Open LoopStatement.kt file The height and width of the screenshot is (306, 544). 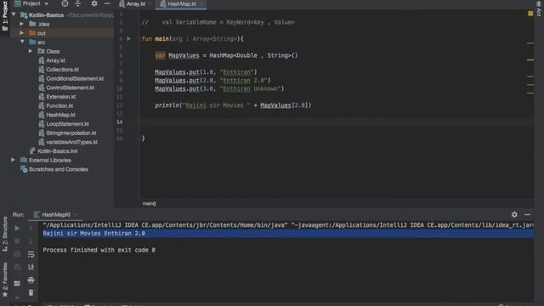point(67,123)
